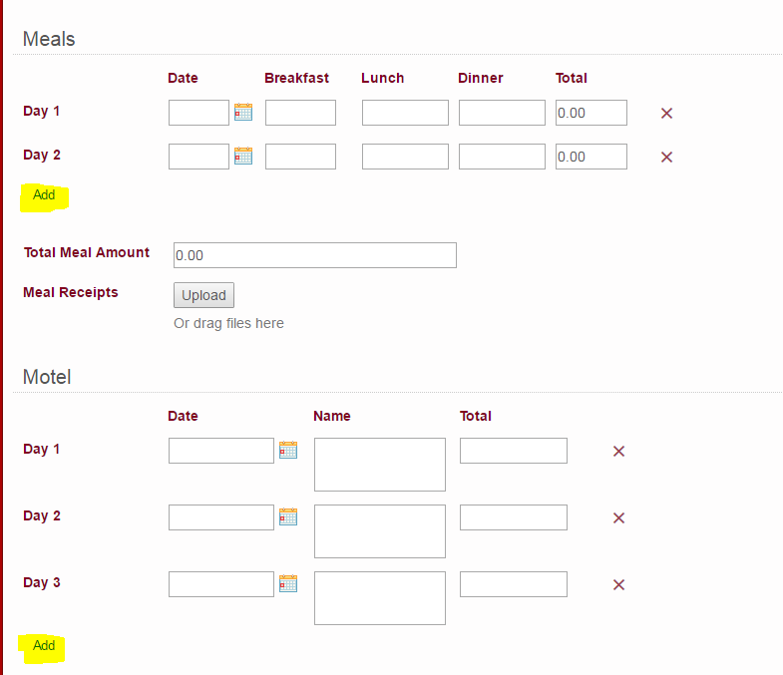Open calendar picker for Meals Day 2
Viewport: 783px width, 675px height.
point(243,156)
